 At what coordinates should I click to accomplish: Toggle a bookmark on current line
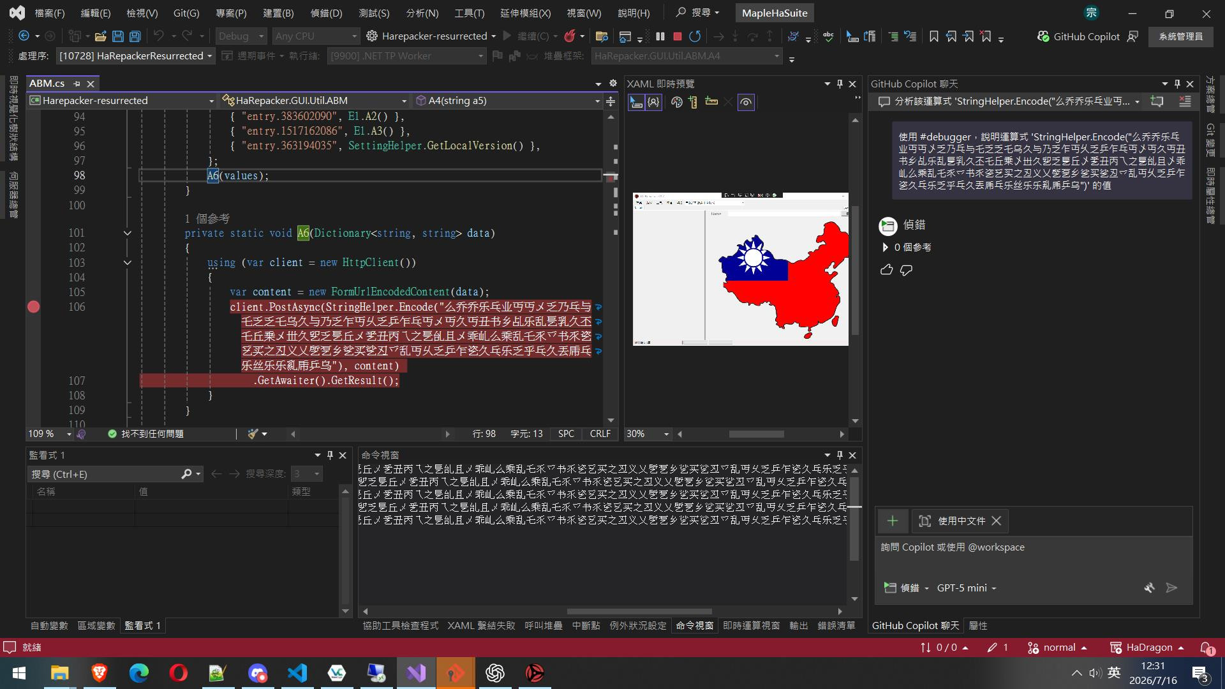pyautogui.click(x=934, y=36)
